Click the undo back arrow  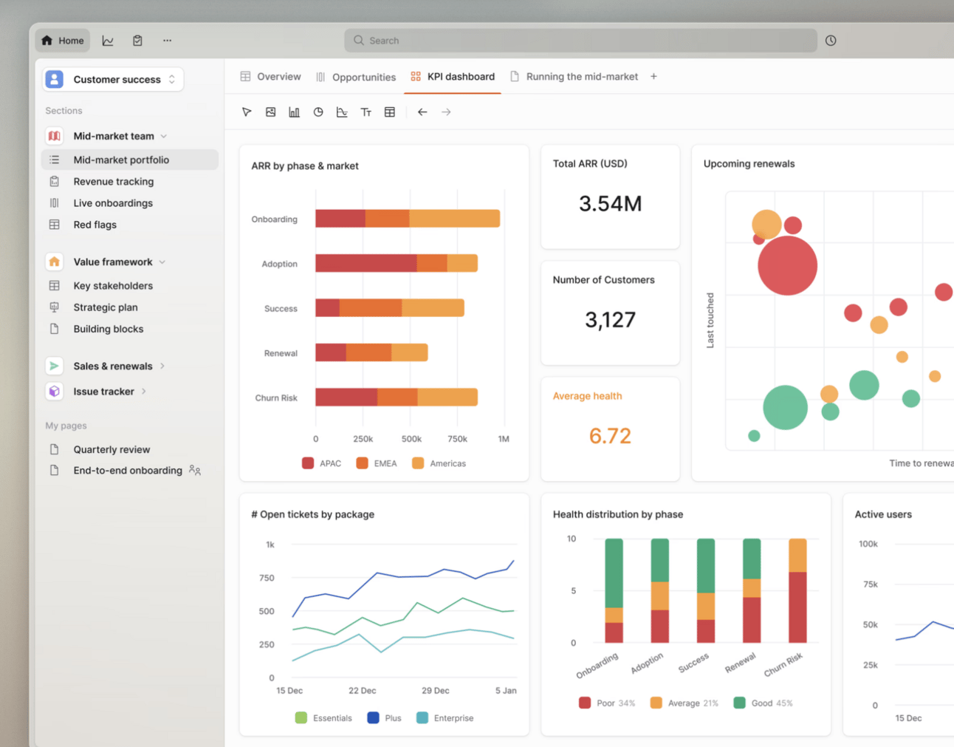(x=422, y=112)
